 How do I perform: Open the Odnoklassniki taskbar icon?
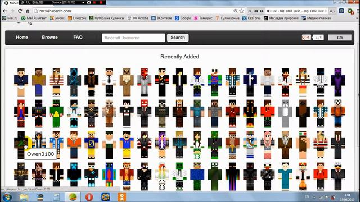[121, 197]
